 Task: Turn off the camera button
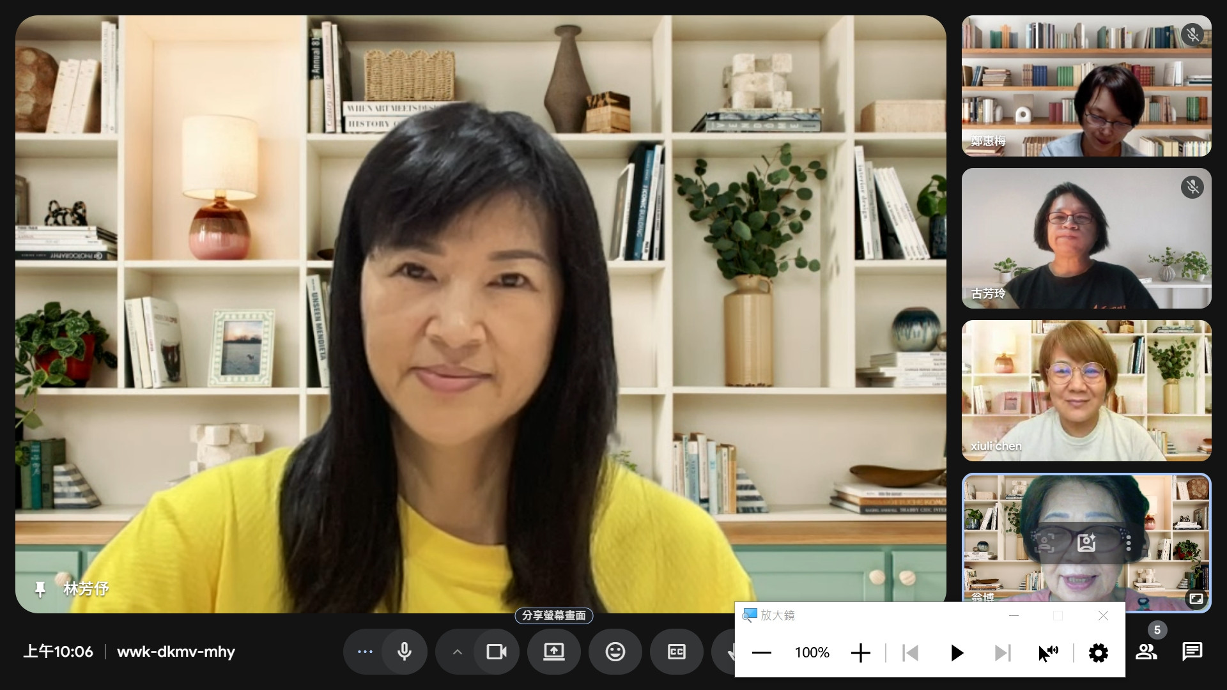(497, 652)
